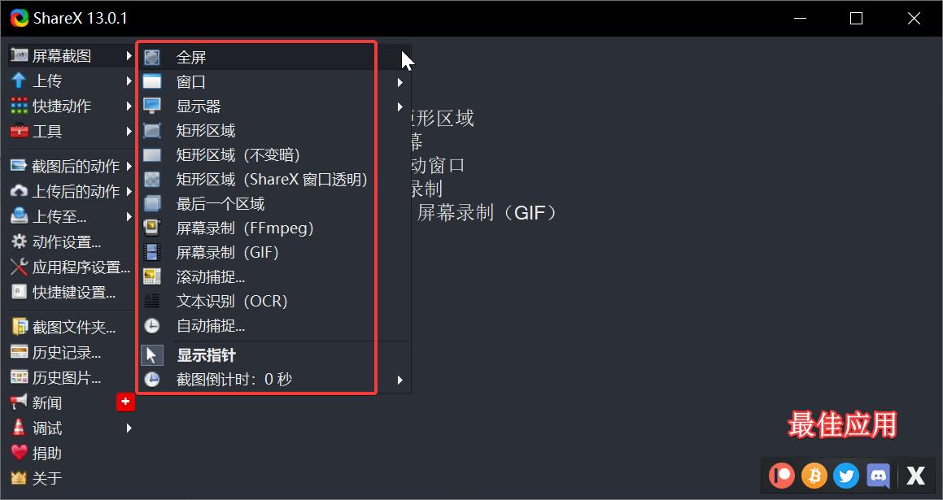943x500 pixels.
Task: Click the screen recording (GIF) icon
Action: tap(151, 252)
